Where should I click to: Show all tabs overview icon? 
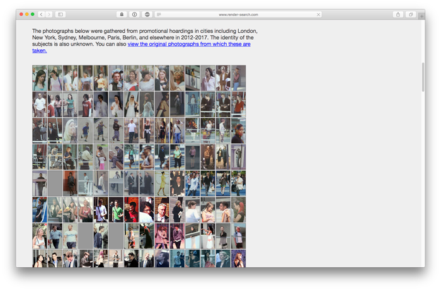(411, 14)
